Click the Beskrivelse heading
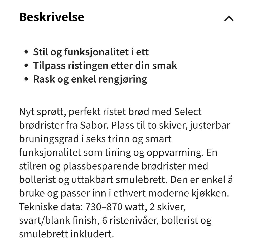253x246 pixels. click(52, 17)
